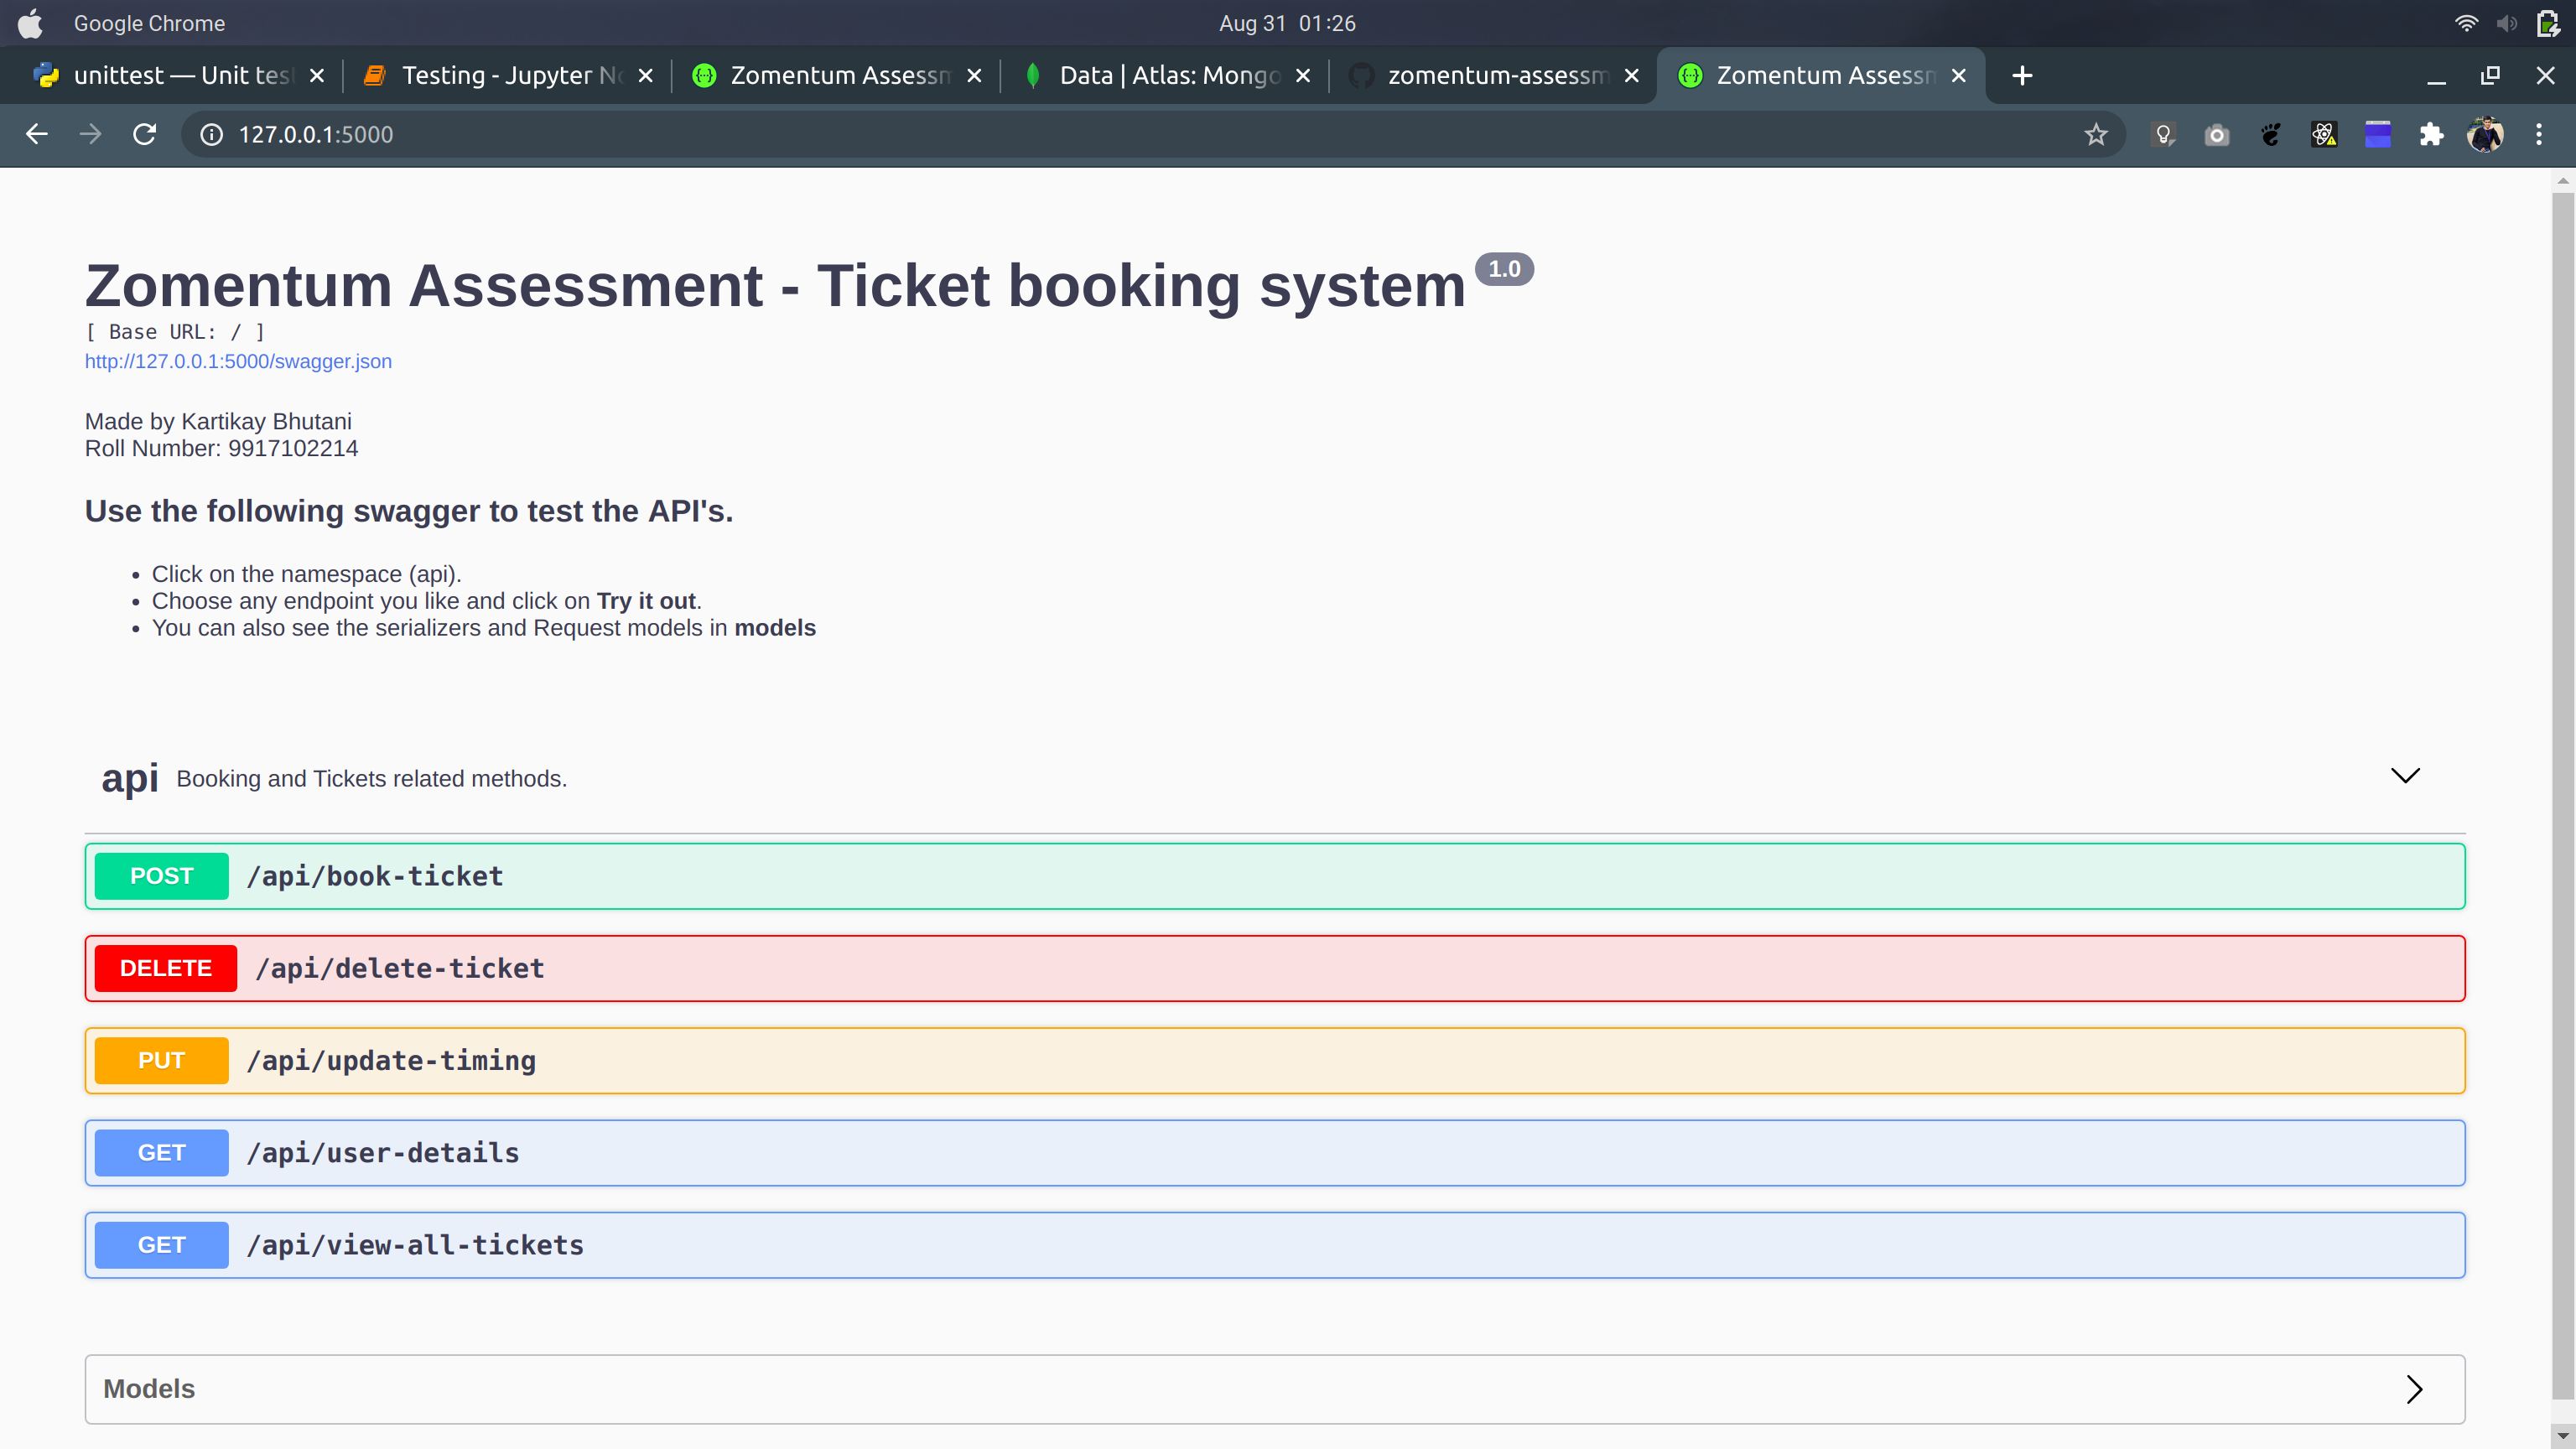Viewport: 2576px width, 1449px height.
Task: Click the browser reload icon
Action: 145,134
